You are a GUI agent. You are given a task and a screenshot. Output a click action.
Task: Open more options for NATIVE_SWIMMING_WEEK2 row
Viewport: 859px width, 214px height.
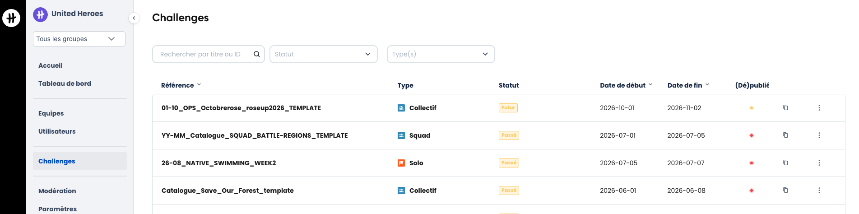819,163
